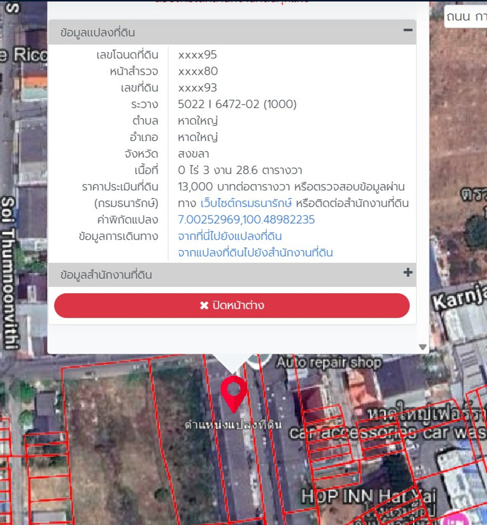Viewport: 487px width, 525px height.
Task: Click the ข้อมูลสำนักงานที่ดิน section header
Action: coord(106,275)
